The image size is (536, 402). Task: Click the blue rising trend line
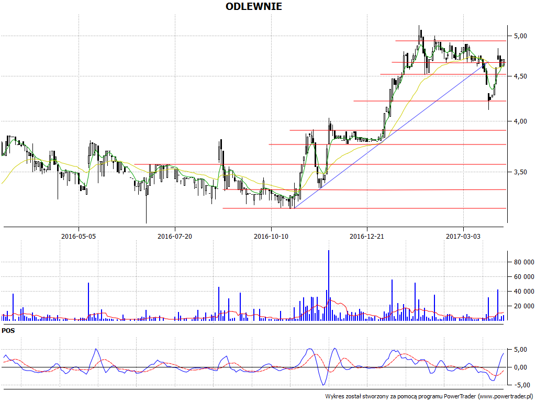[391, 135]
